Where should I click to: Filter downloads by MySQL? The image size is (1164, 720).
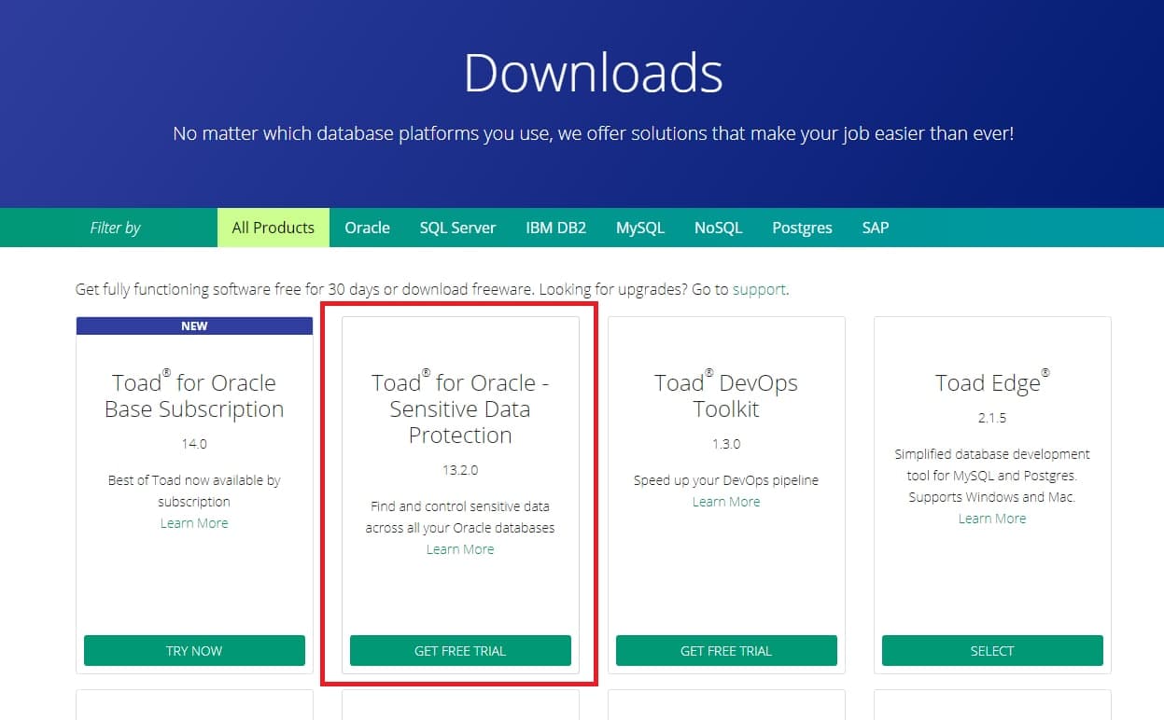coord(640,228)
